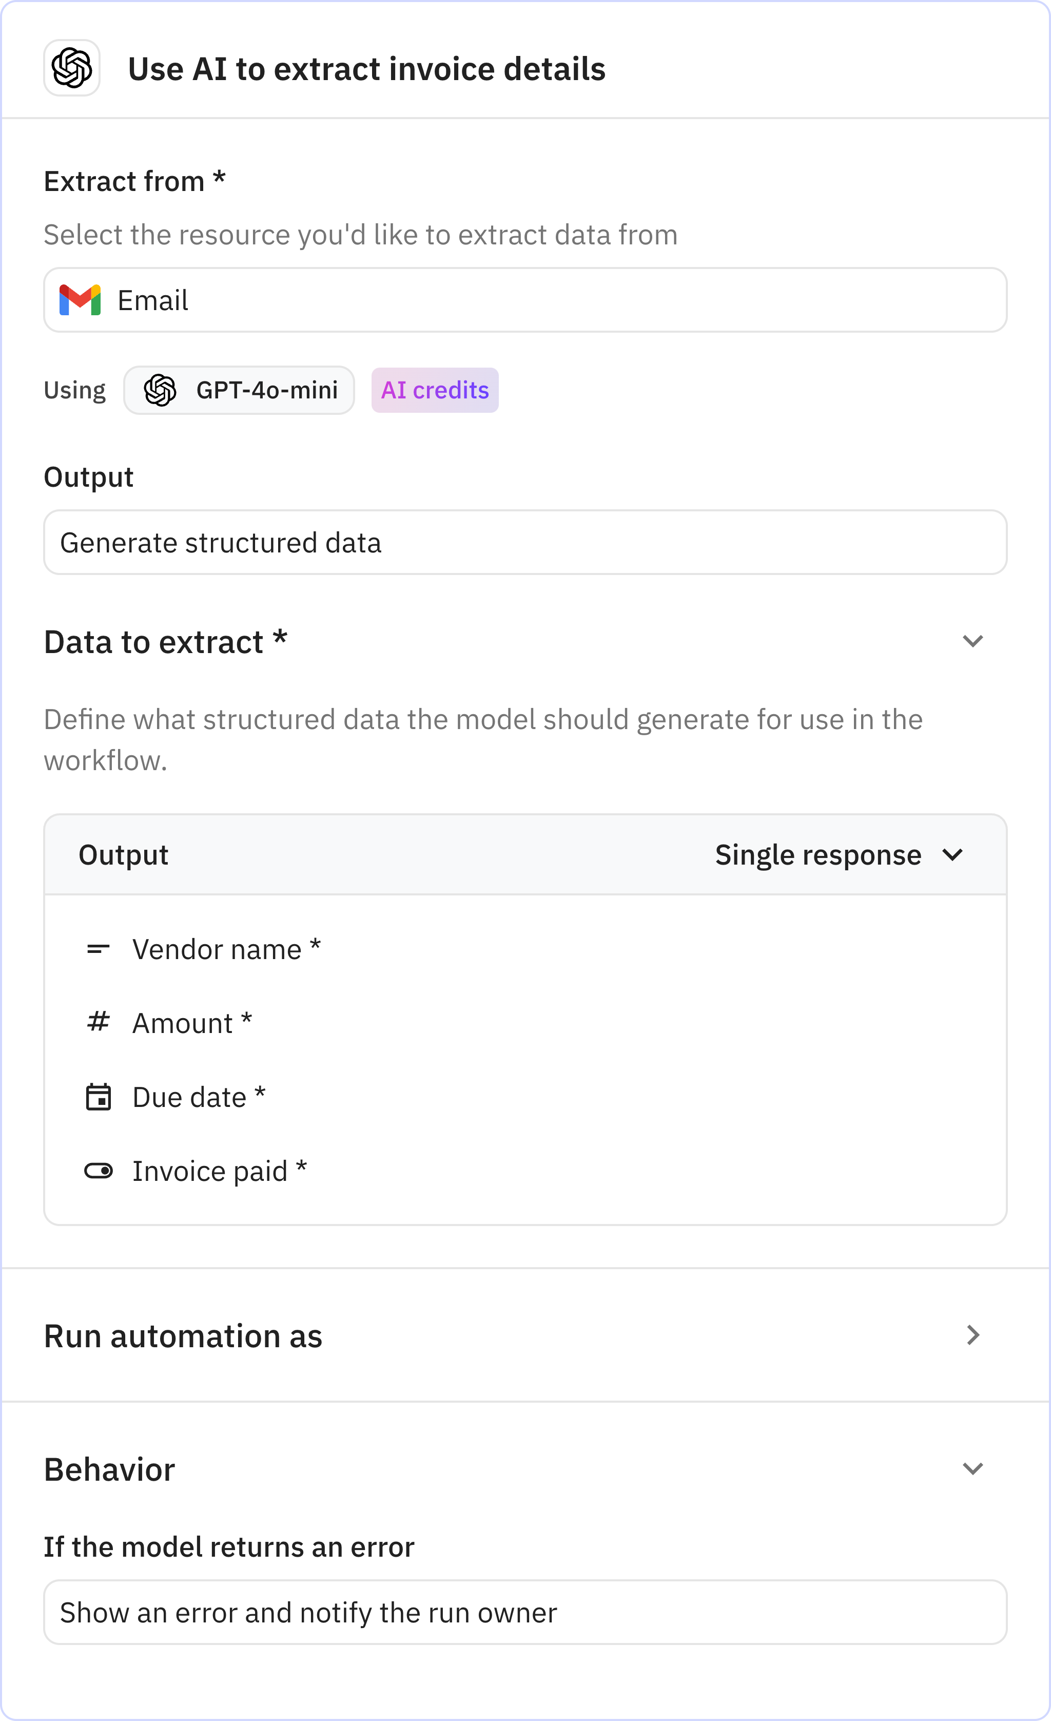This screenshot has width=1051, height=1721.
Task: Click the number hash icon beside Amount
Action: (99, 1022)
